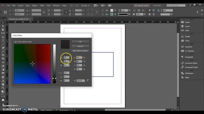The height and width of the screenshot is (114, 204).
Task: Select the Free Transform tool
Action: pos(3,66)
